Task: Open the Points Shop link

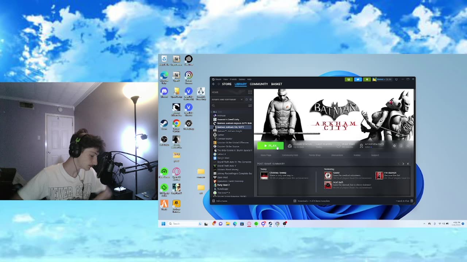Action: [x=314, y=155]
